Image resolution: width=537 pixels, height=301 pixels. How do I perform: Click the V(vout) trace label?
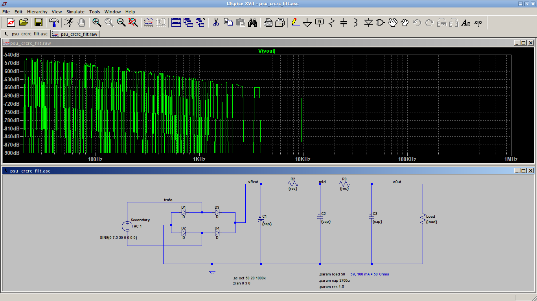click(x=267, y=51)
